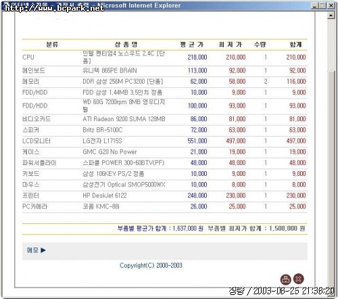This screenshot has width=338, height=299.
Task: Click the 스피커 category cell
Action: (x=31, y=130)
